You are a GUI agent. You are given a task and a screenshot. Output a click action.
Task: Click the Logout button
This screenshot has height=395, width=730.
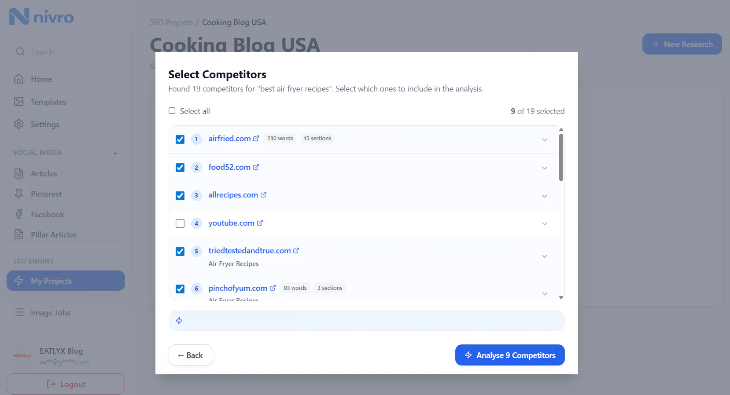pyautogui.click(x=66, y=384)
